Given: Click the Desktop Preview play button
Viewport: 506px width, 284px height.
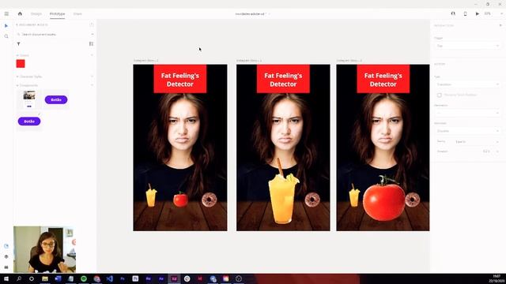Looking at the screenshot, I should 478,14.
